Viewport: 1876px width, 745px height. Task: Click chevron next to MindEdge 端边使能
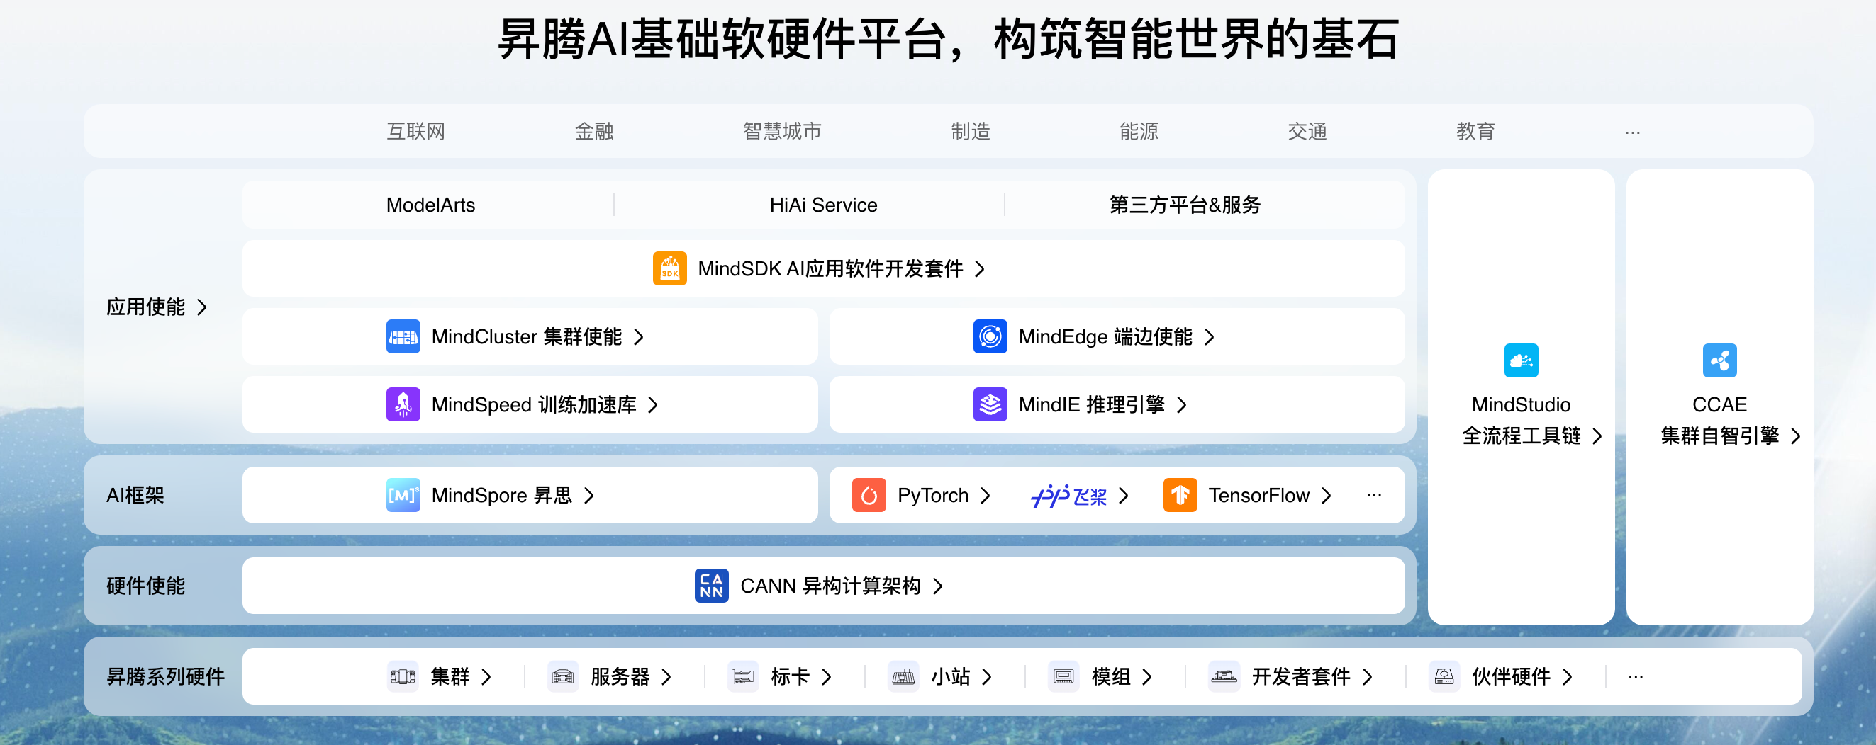pyautogui.click(x=1209, y=337)
